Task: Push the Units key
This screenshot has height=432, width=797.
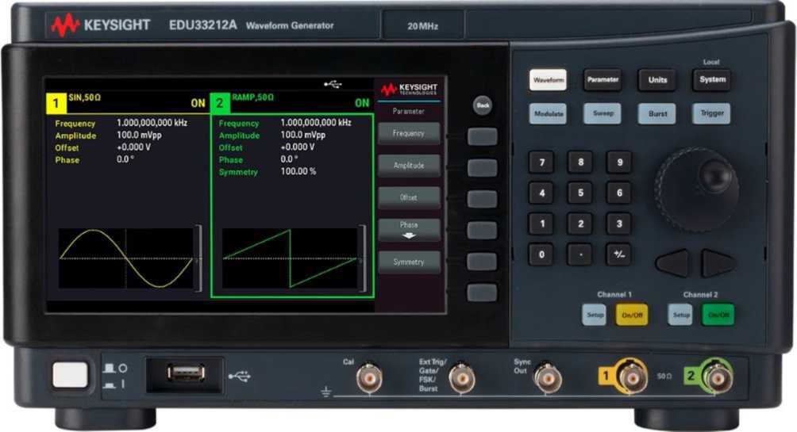Action: (657, 80)
